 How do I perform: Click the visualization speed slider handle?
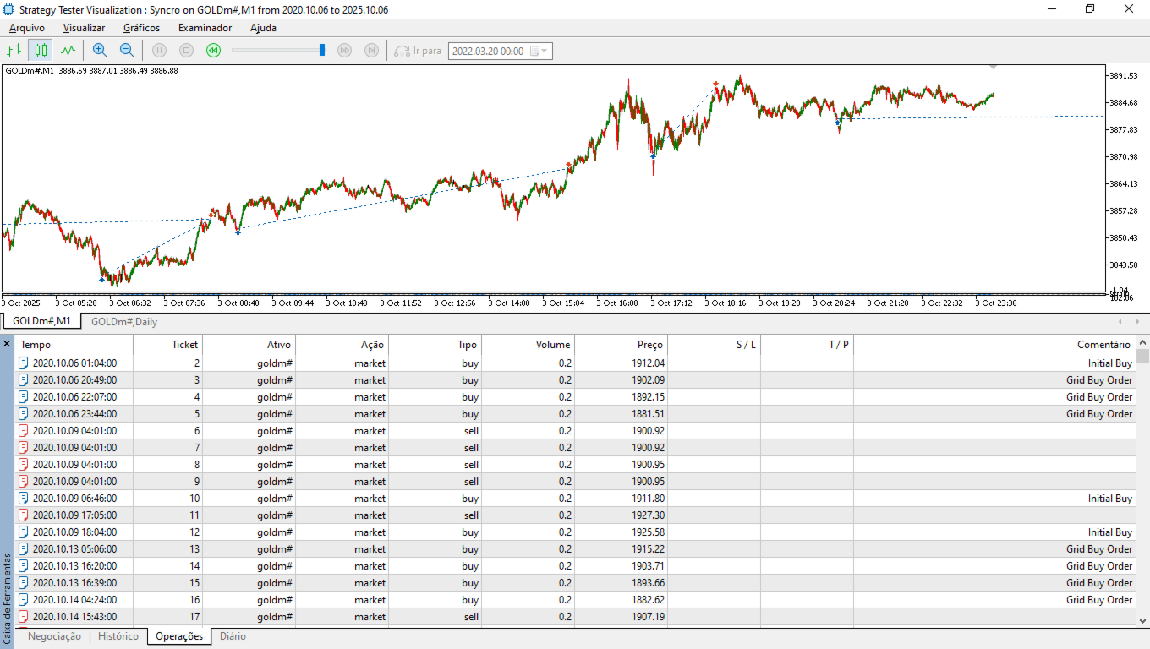point(322,51)
